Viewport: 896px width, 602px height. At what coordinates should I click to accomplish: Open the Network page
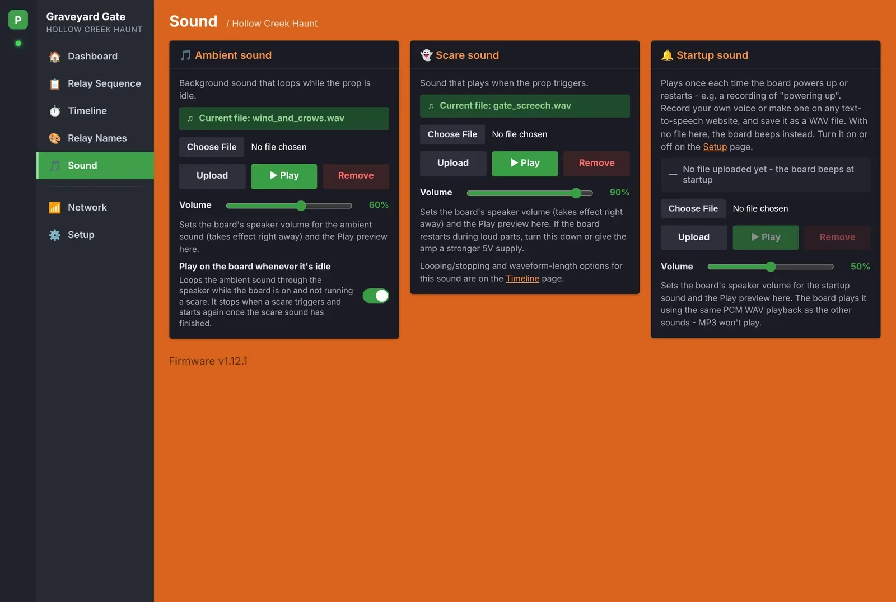point(95,208)
